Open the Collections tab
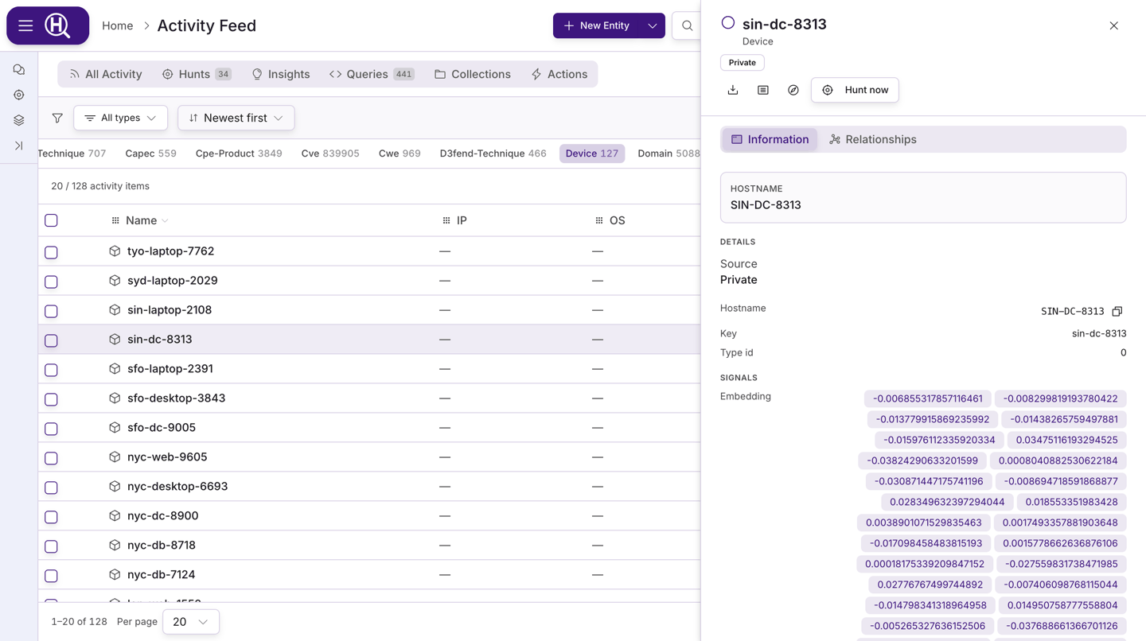This screenshot has height=641, width=1146. click(x=473, y=74)
